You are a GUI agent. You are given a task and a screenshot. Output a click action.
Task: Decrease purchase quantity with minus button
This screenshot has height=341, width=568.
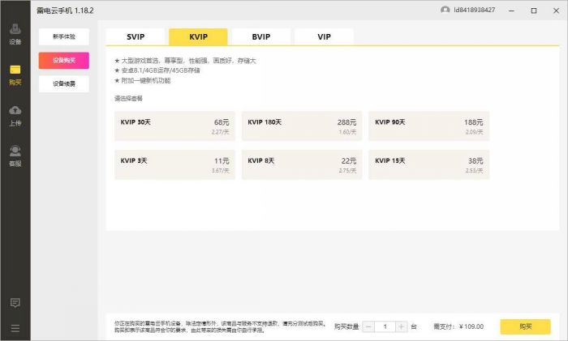click(x=369, y=326)
